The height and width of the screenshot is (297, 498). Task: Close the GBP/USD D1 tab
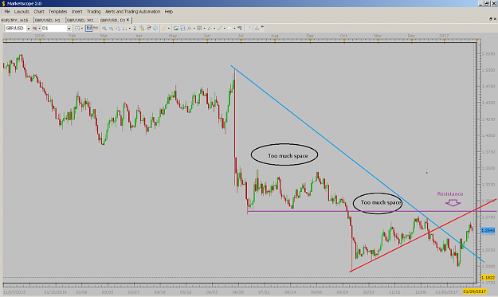pos(128,20)
